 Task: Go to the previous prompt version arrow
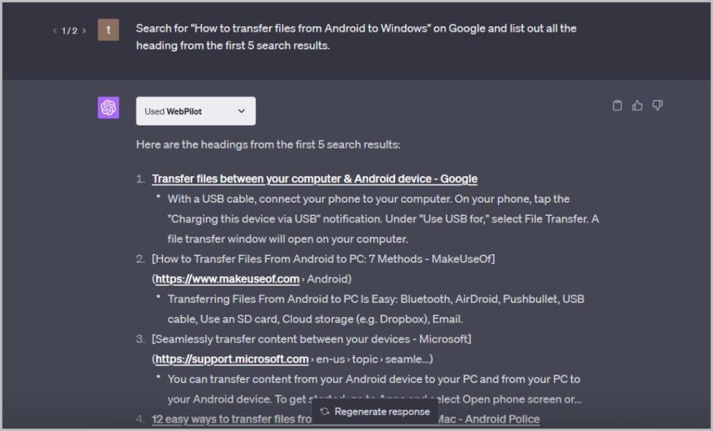click(x=55, y=31)
